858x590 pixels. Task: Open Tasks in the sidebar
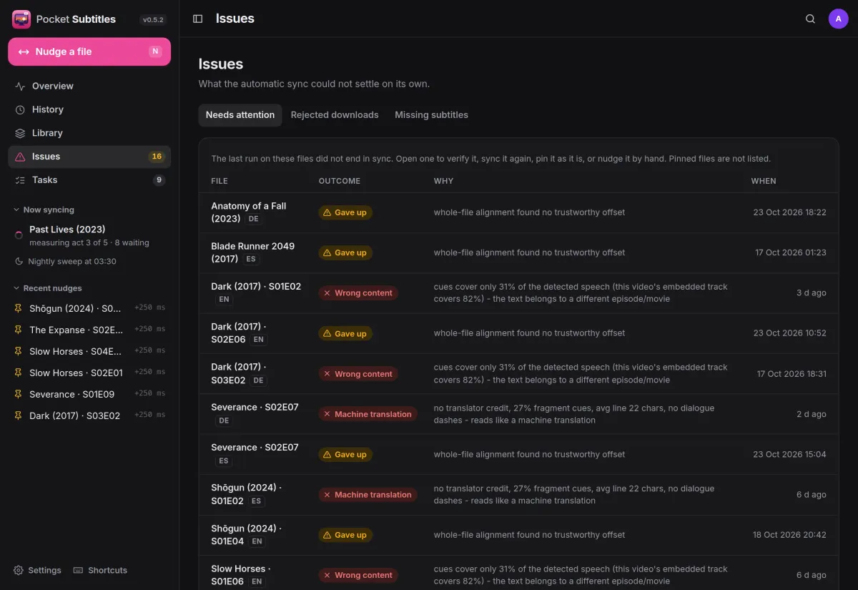click(x=89, y=180)
